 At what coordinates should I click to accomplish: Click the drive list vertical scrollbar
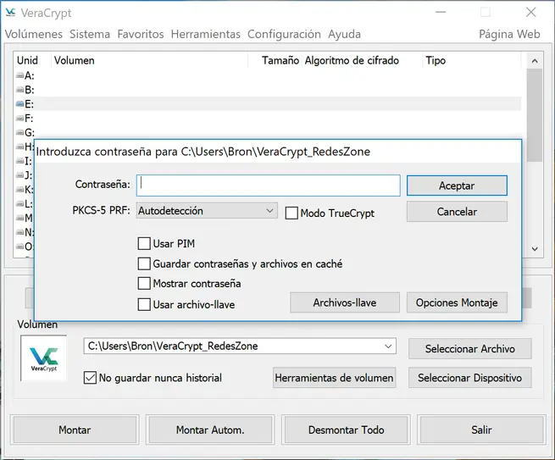click(535, 152)
